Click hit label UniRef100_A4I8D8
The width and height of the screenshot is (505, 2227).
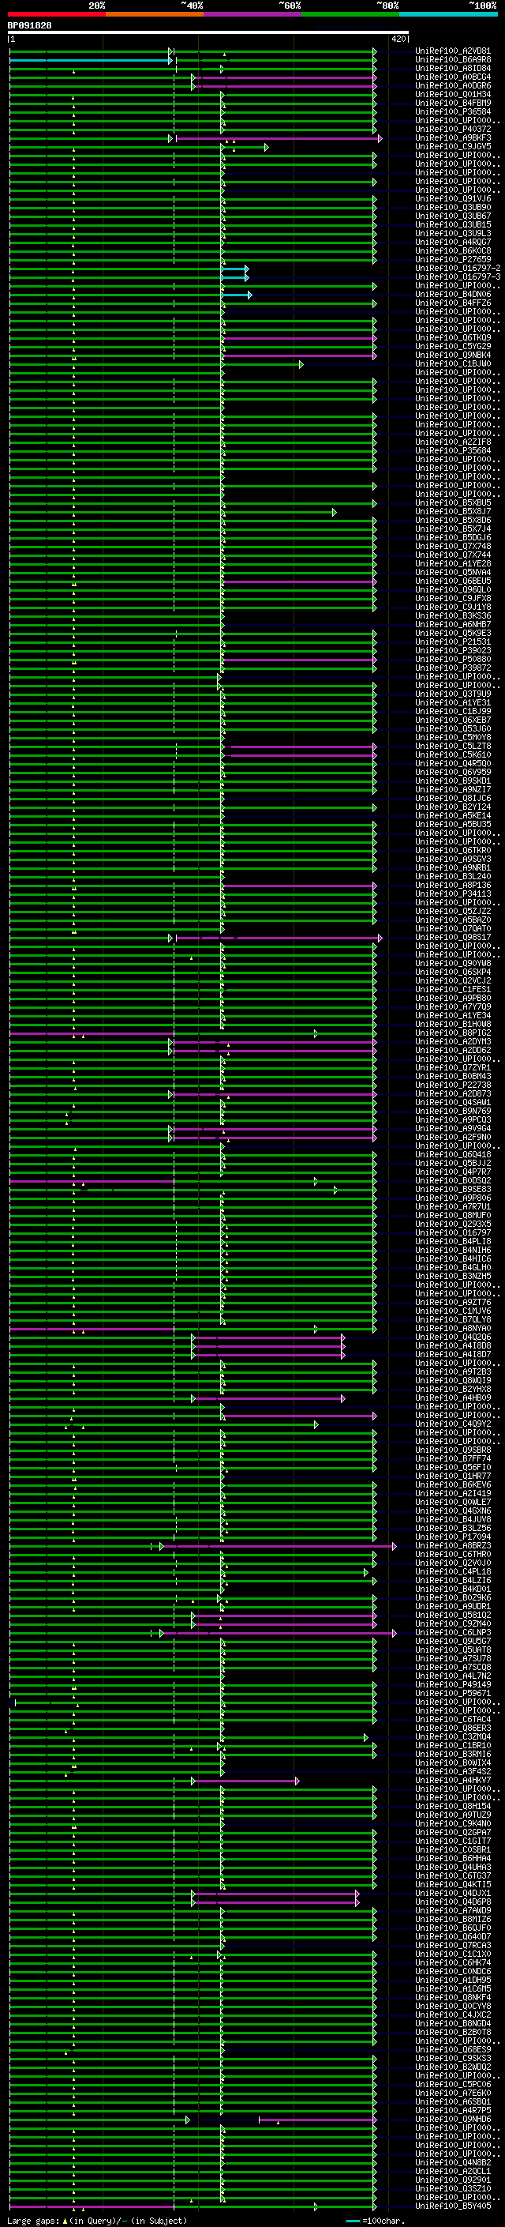click(452, 1346)
